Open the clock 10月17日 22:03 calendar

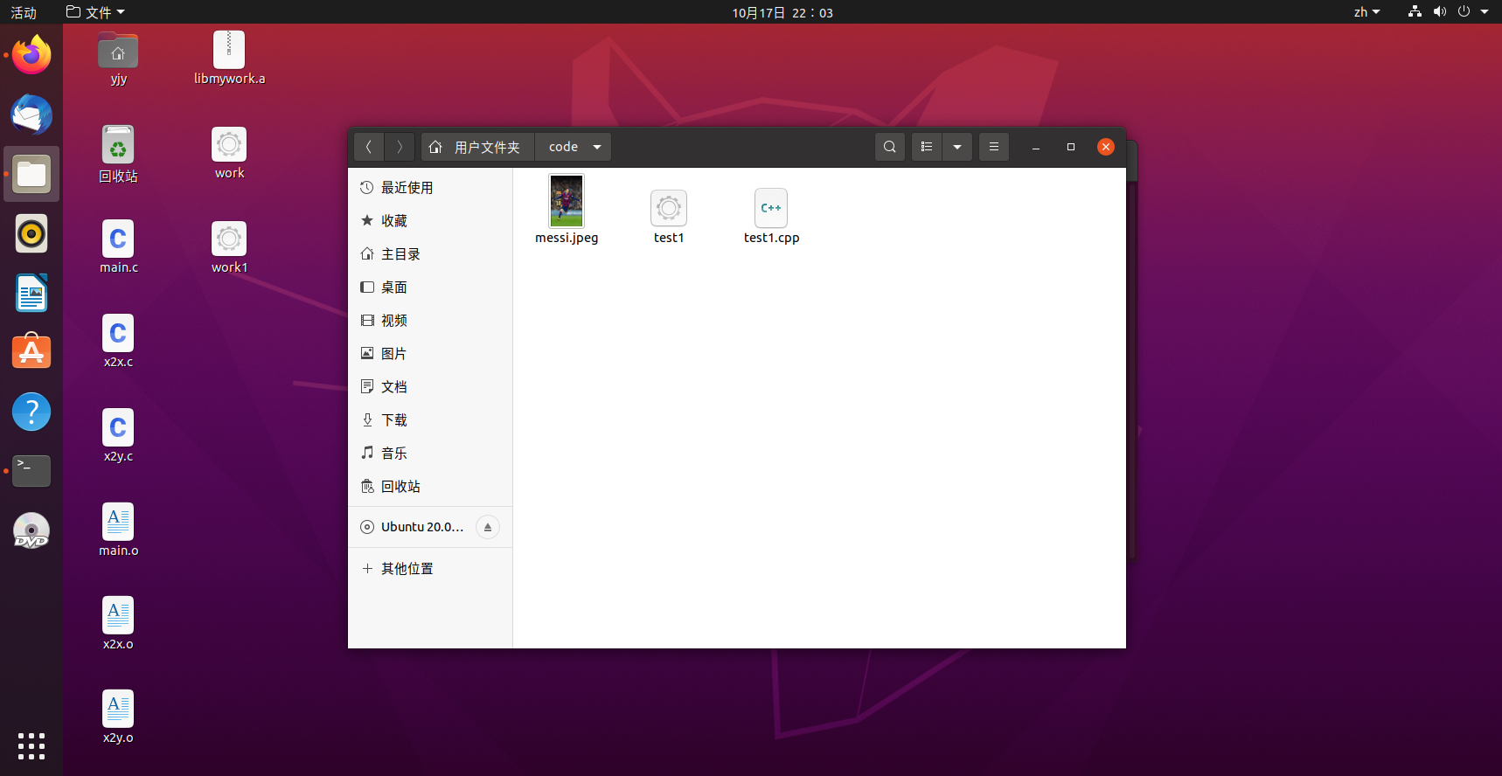(782, 12)
